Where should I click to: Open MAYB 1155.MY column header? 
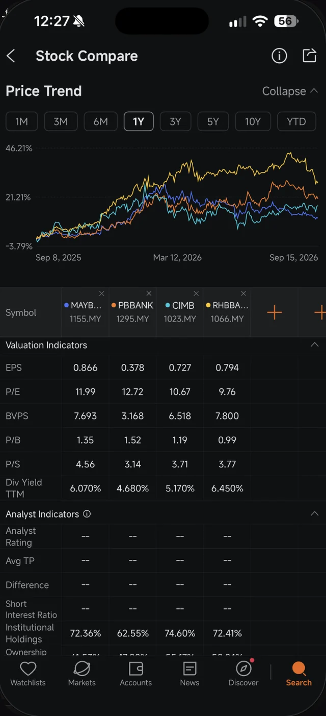85,312
